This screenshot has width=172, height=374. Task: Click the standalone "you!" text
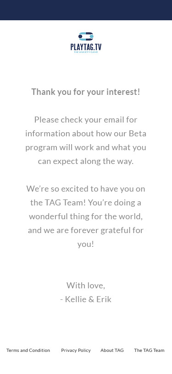point(86,244)
